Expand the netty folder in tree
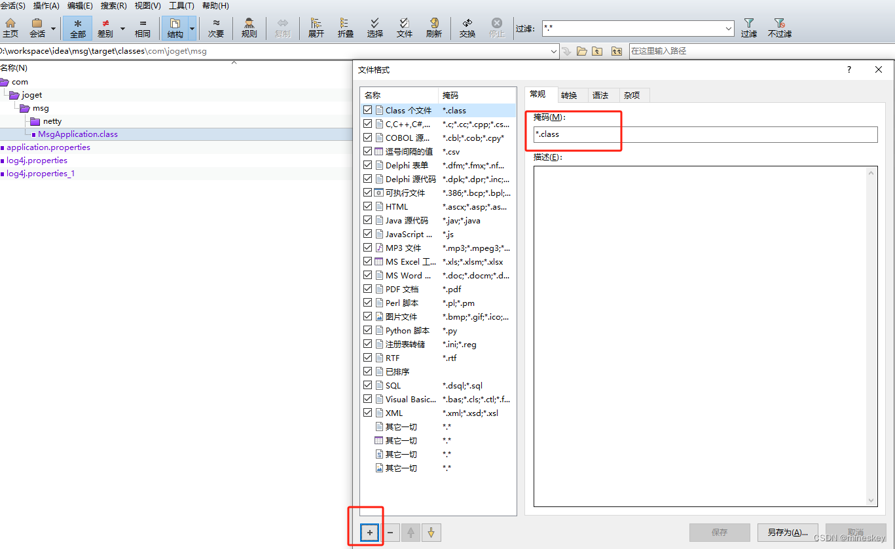 coord(35,121)
